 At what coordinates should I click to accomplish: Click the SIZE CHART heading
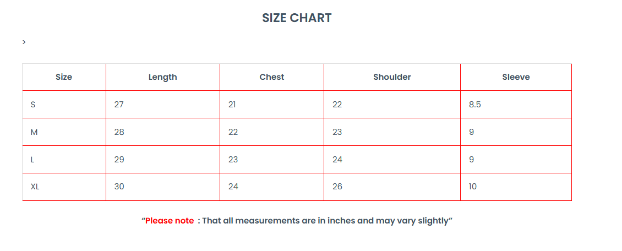pyautogui.click(x=297, y=18)
